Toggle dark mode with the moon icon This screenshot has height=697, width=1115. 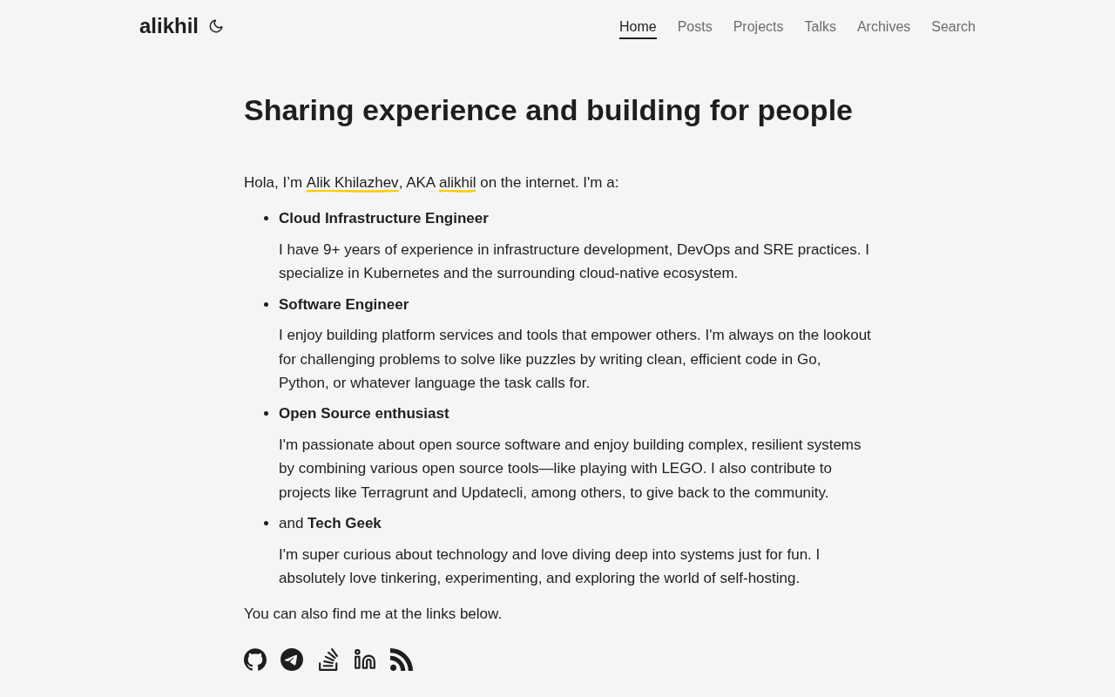point(216,27)
